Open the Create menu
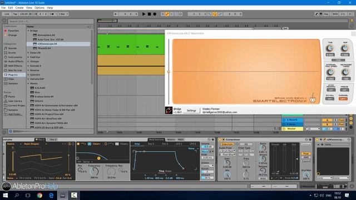The height and width of the screenshot is (200, 356). point(19,8)
